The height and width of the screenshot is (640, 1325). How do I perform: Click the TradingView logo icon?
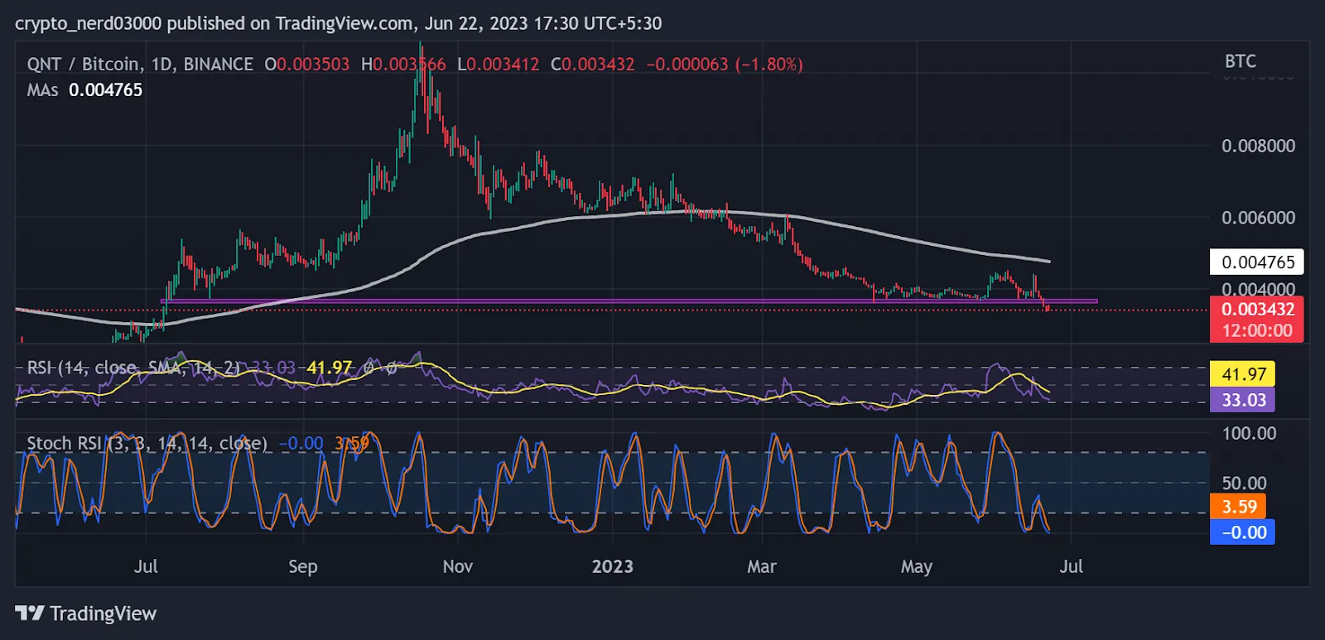(30, 613)
